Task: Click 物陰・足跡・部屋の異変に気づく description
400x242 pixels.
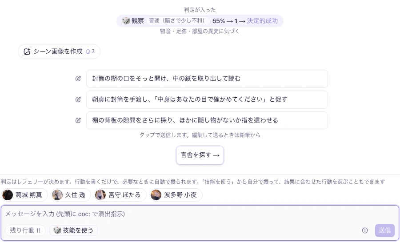Action: click(200, 32)
